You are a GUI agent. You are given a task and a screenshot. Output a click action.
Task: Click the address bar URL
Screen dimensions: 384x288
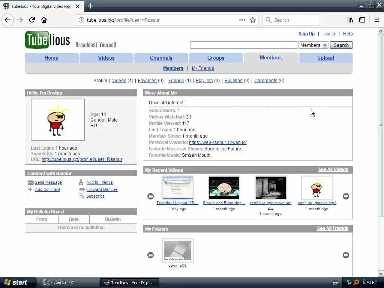[x=123, y=20]
